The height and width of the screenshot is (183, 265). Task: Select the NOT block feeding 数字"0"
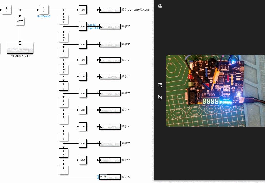pos(82,10)
